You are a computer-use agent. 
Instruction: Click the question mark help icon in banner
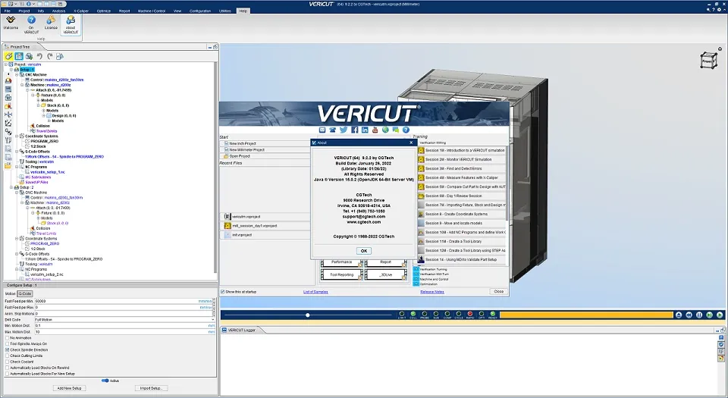pos(406,130)
